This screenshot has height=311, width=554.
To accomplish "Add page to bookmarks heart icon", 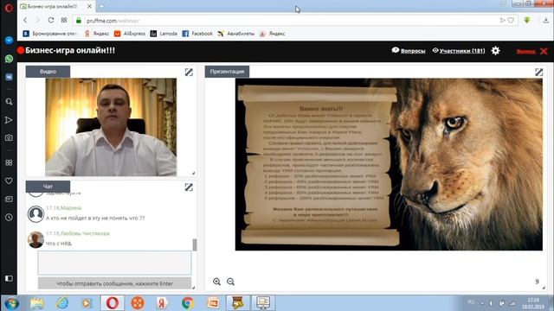I will (x=511, y=21).
